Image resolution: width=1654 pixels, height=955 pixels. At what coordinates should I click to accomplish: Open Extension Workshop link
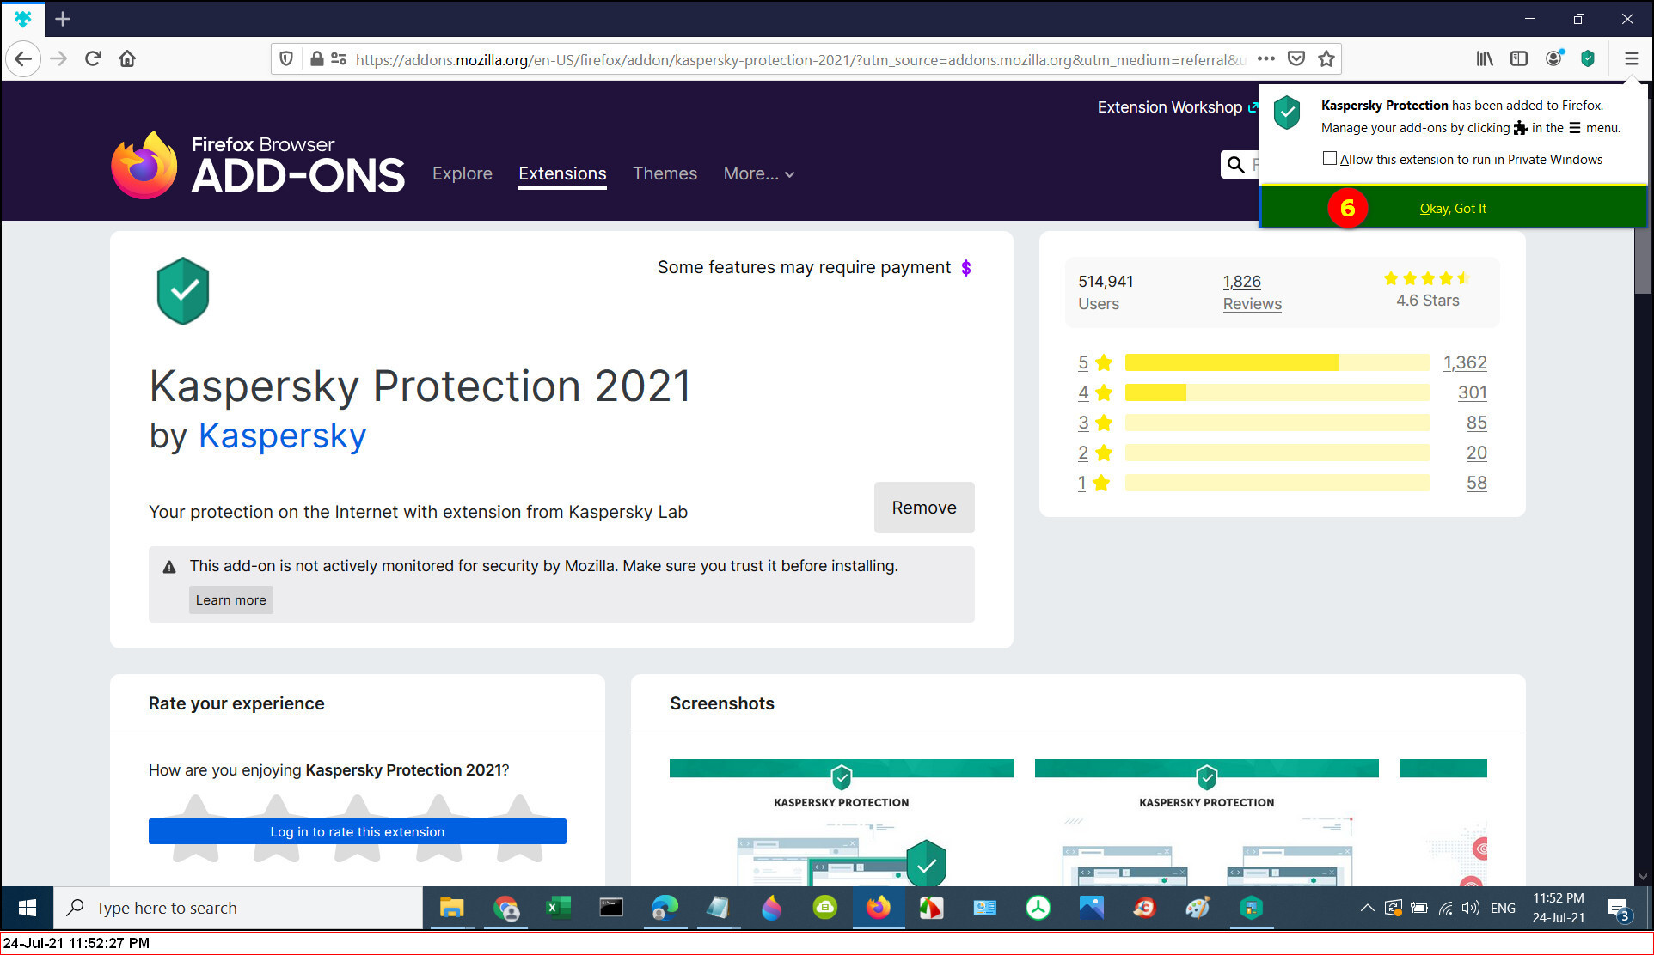tap(1177, 107)
